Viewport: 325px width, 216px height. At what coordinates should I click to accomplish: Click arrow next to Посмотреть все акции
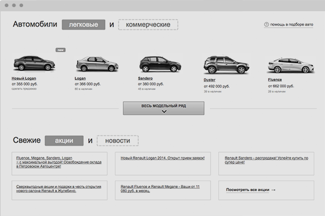pyautogui.click(x=273, y=190)
